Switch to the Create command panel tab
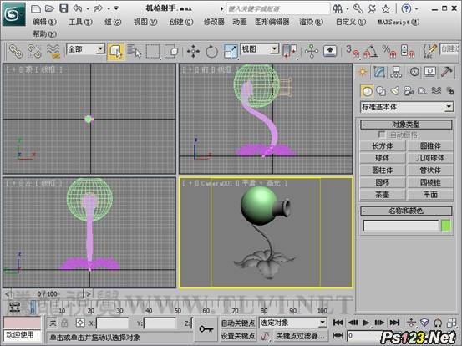The height and width of the screenshot is (346, 462). (363, 72)
